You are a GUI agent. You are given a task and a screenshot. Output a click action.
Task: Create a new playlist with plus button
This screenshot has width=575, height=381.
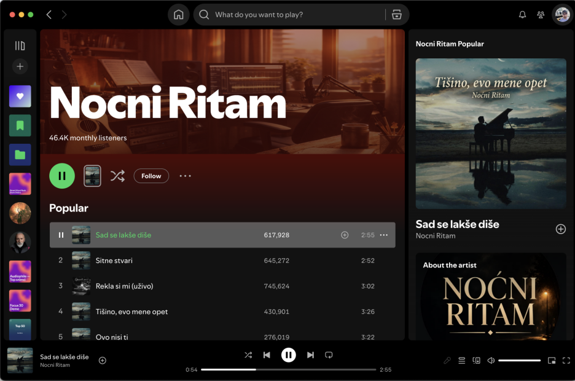click(x=20, y=66)
